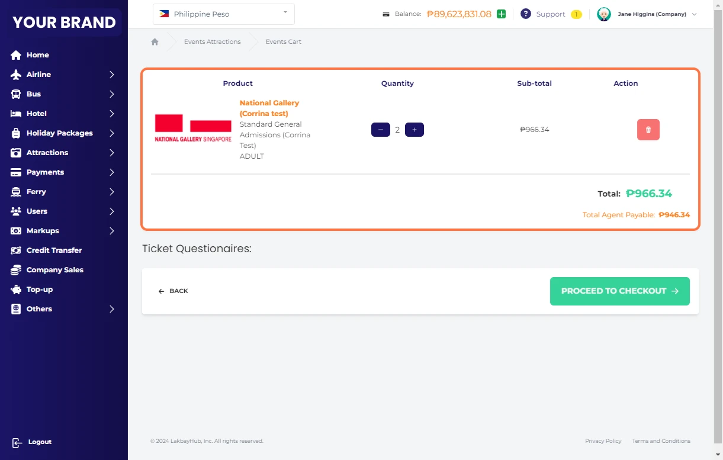
Task: Click the green add balance plus icon
Action: (x=501, y=14)
